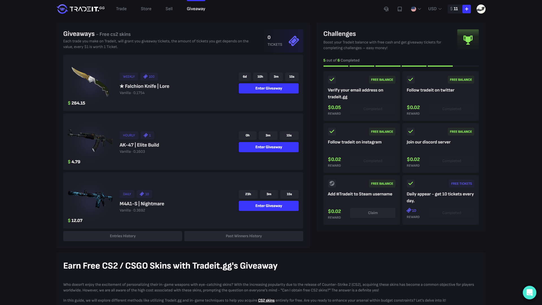Click the checkmark on Follow tradeit on twitter
This screenshot has height=305, width=542.
(411, 80)
